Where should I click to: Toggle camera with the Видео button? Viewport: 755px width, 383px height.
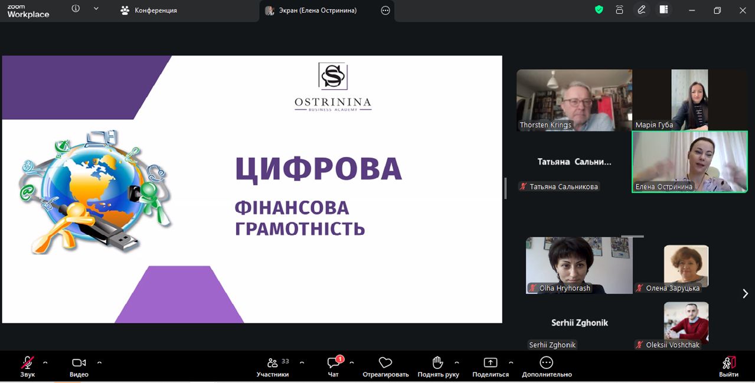click(x=79, y=366)
